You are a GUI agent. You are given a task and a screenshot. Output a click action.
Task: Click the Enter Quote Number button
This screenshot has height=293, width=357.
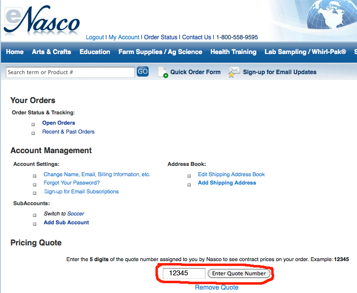(x=239, y=273)
